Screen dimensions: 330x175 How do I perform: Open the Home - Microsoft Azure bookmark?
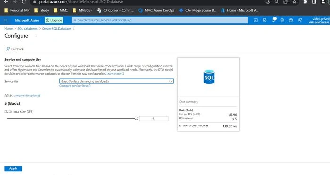click(239, 10)
